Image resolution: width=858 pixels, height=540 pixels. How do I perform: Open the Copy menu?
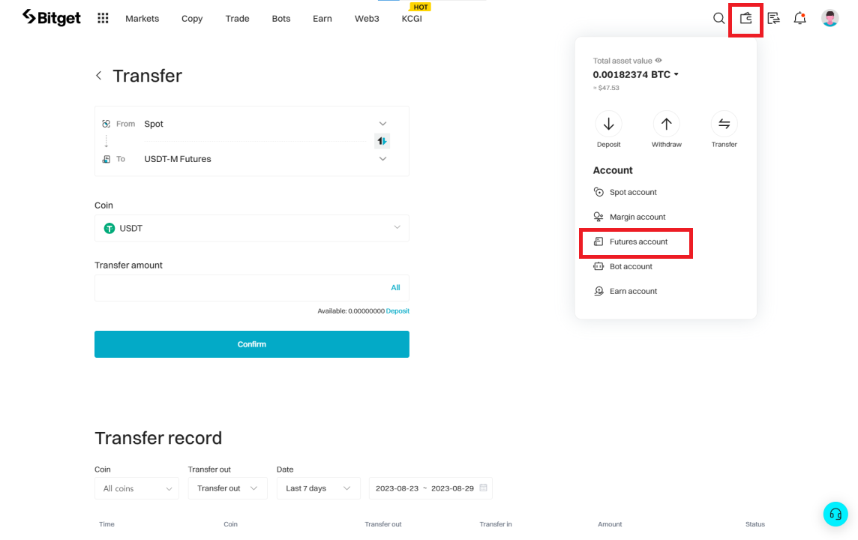click(x=192, y=19)
